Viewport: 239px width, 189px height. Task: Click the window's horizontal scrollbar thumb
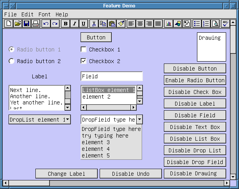[29, 183]
